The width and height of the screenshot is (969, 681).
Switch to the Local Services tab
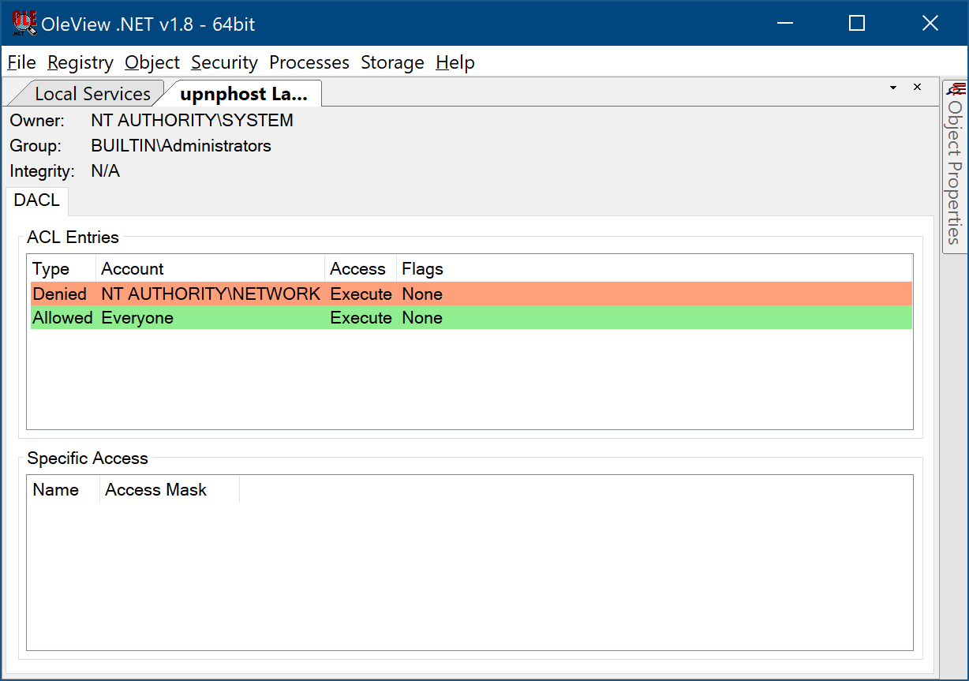pos(92,94)
